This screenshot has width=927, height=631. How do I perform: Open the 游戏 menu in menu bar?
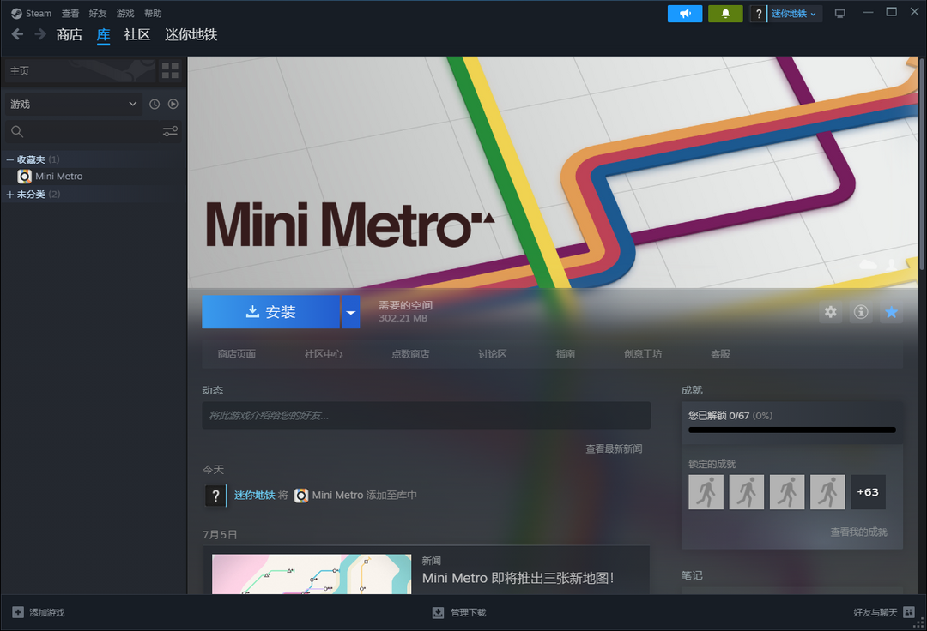coord(125,14)
